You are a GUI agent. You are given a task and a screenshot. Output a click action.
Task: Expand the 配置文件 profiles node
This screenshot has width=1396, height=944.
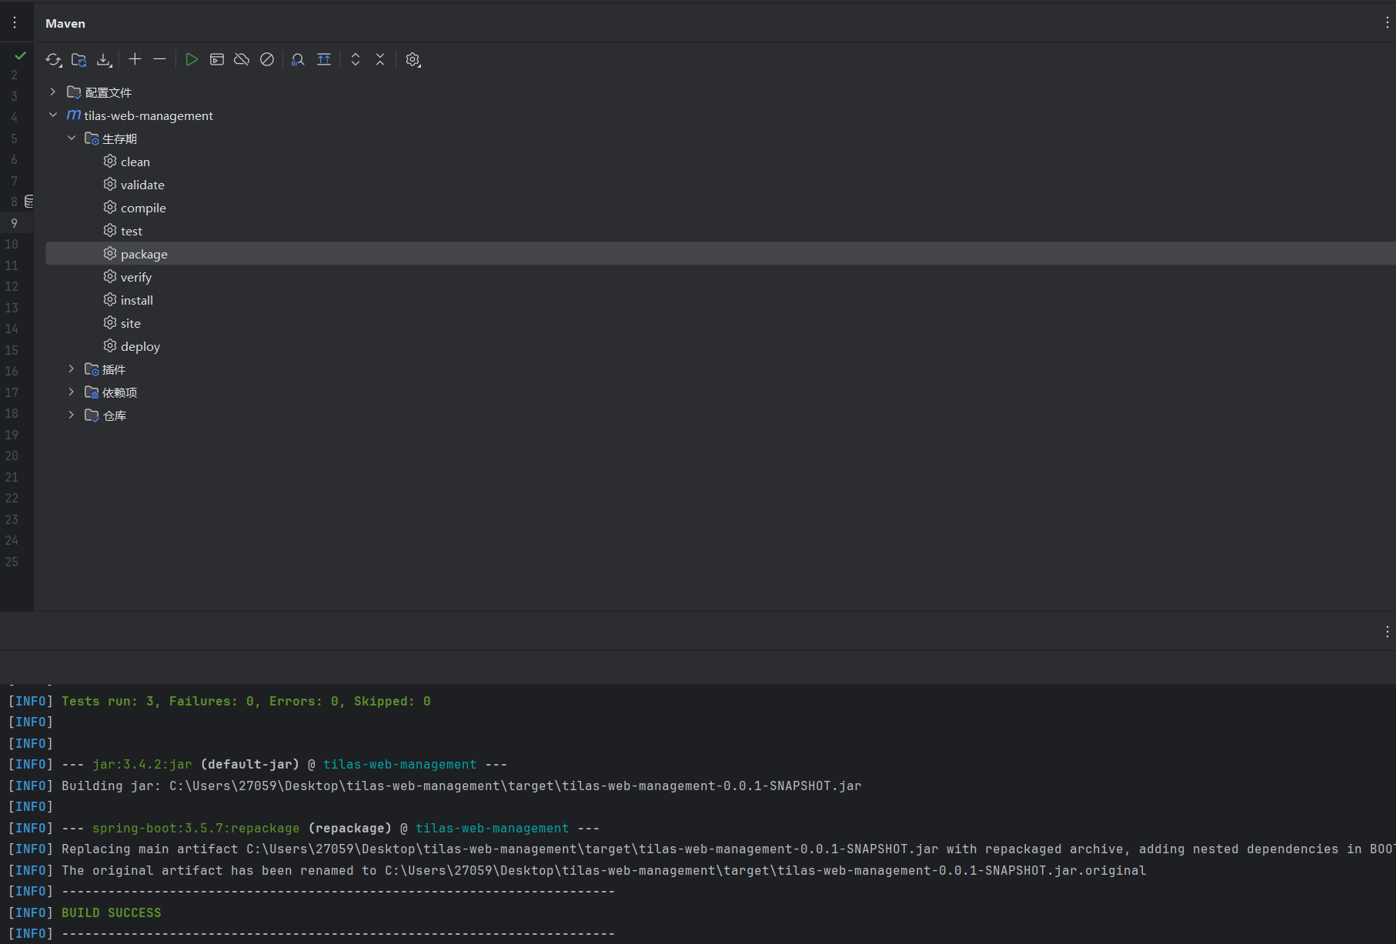pyautogui.click(x=52, y=92)
